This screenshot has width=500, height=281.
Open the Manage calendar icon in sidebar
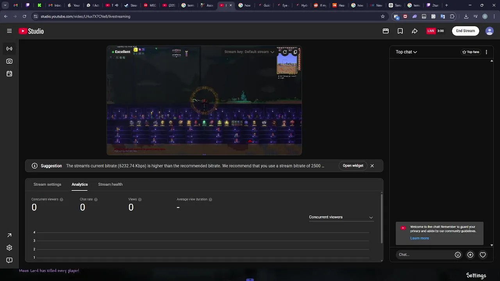[x=9, y=74]
